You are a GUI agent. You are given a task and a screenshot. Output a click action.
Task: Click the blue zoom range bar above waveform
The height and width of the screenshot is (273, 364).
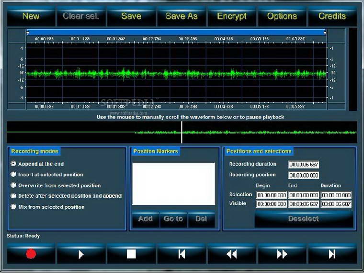pyautogui.click(x=176, y=32)
